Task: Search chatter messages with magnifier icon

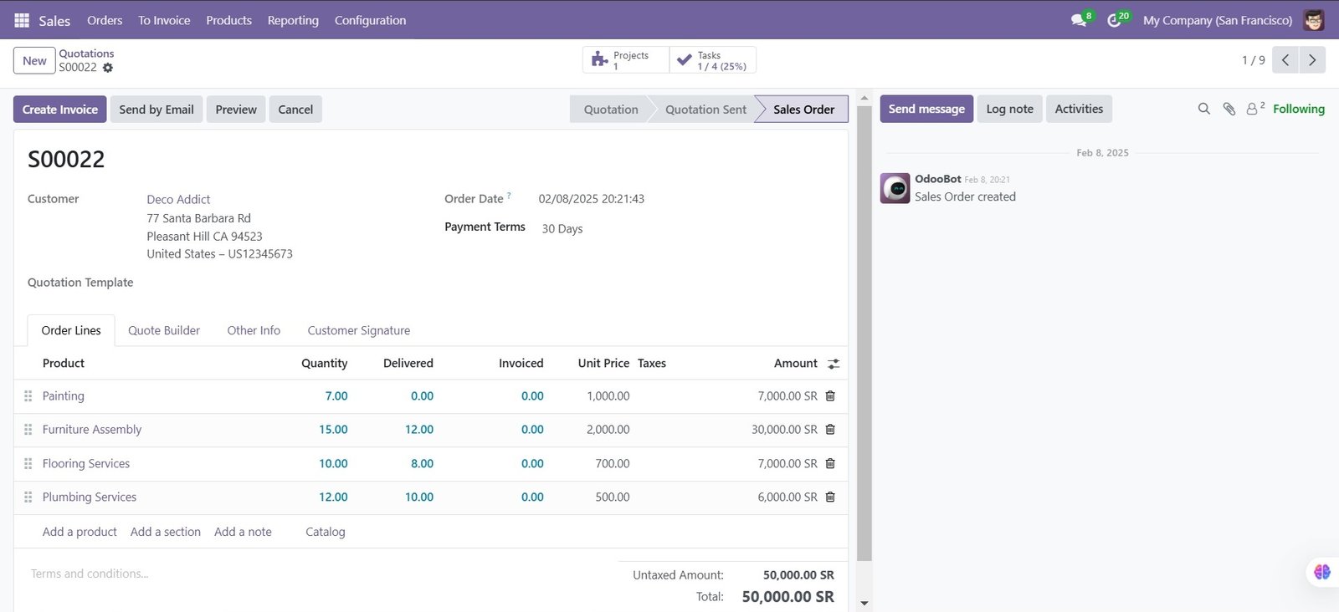Action: coord(1204,109)
